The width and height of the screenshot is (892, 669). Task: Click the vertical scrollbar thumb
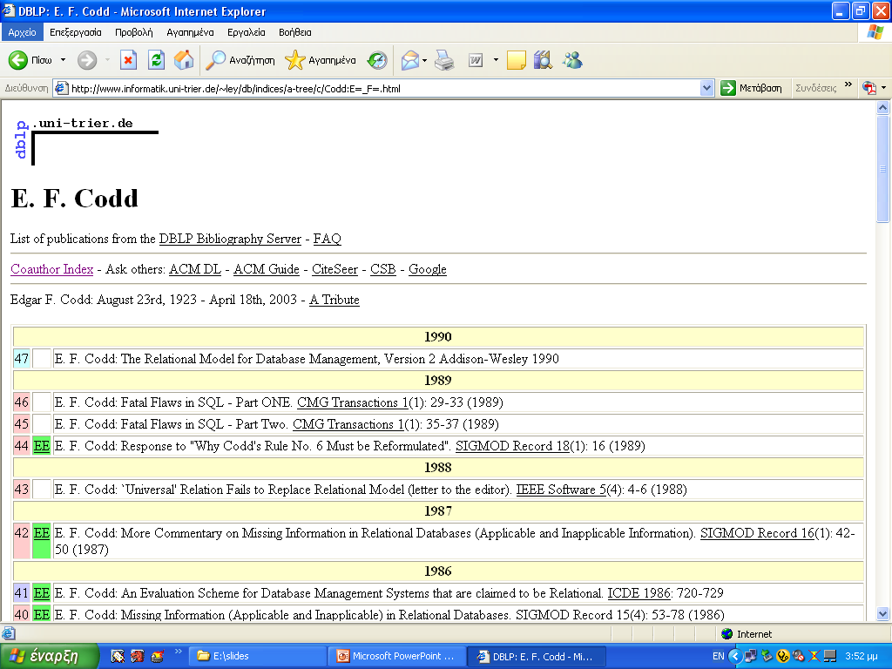883,168
